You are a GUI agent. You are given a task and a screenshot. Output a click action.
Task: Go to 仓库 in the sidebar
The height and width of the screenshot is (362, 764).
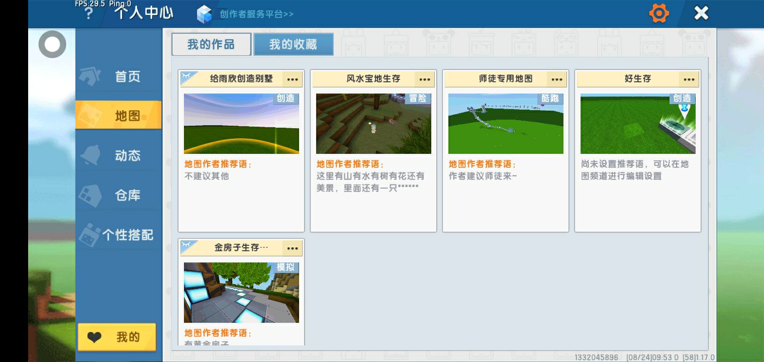pos(119,195)
